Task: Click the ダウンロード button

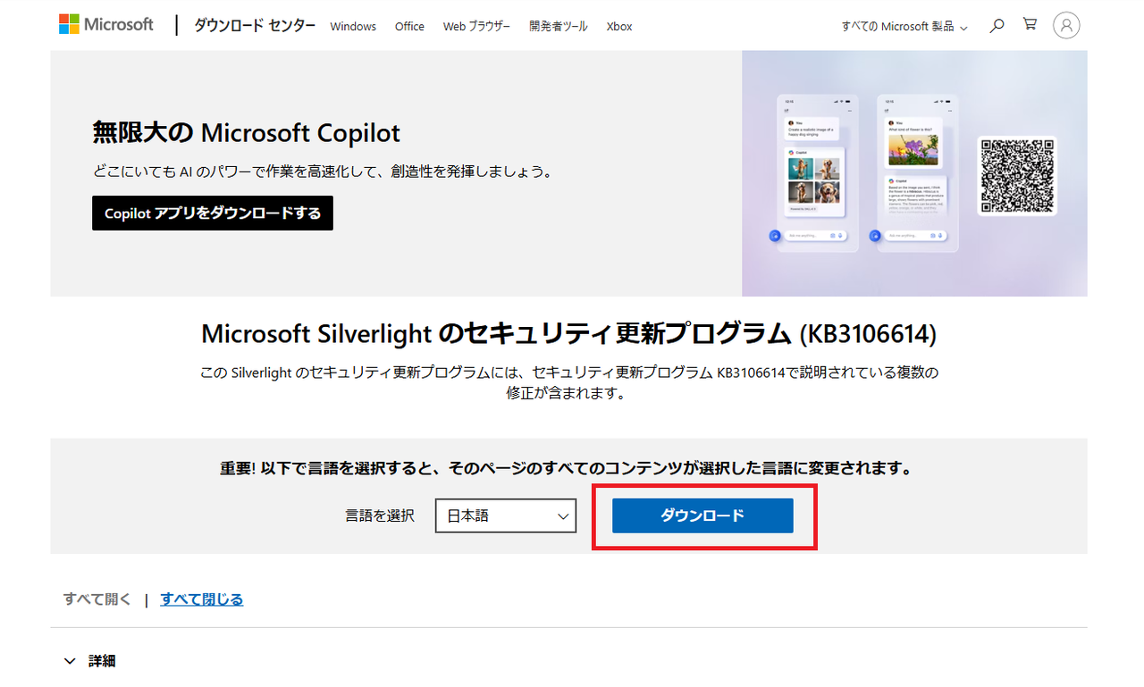Action: 703,515
